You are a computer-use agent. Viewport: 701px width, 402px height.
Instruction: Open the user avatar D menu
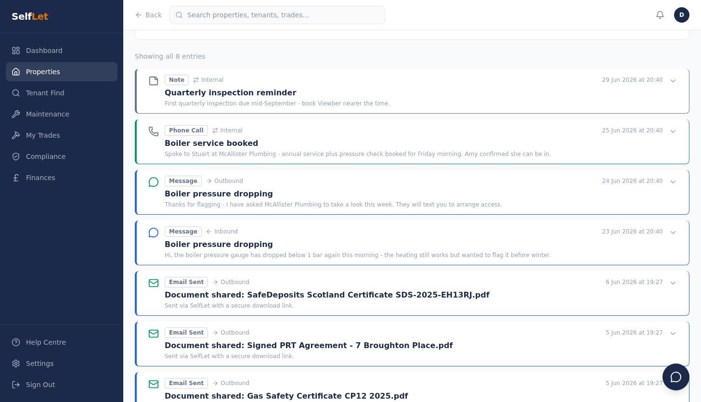click(x=682, y=15)
